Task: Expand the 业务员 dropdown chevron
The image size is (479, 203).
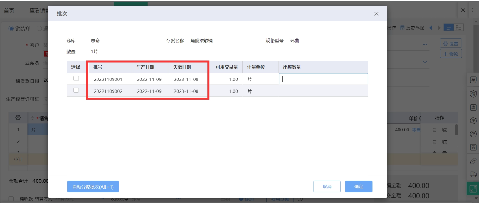Action: 425,62
